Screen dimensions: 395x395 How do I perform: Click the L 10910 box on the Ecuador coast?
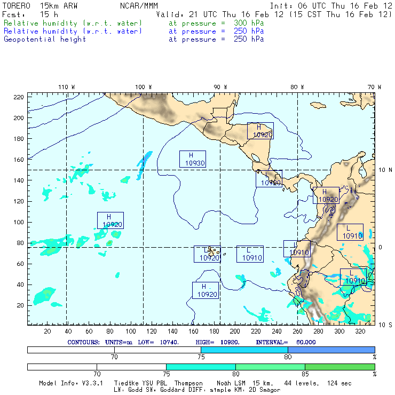(x=297, y=249)
